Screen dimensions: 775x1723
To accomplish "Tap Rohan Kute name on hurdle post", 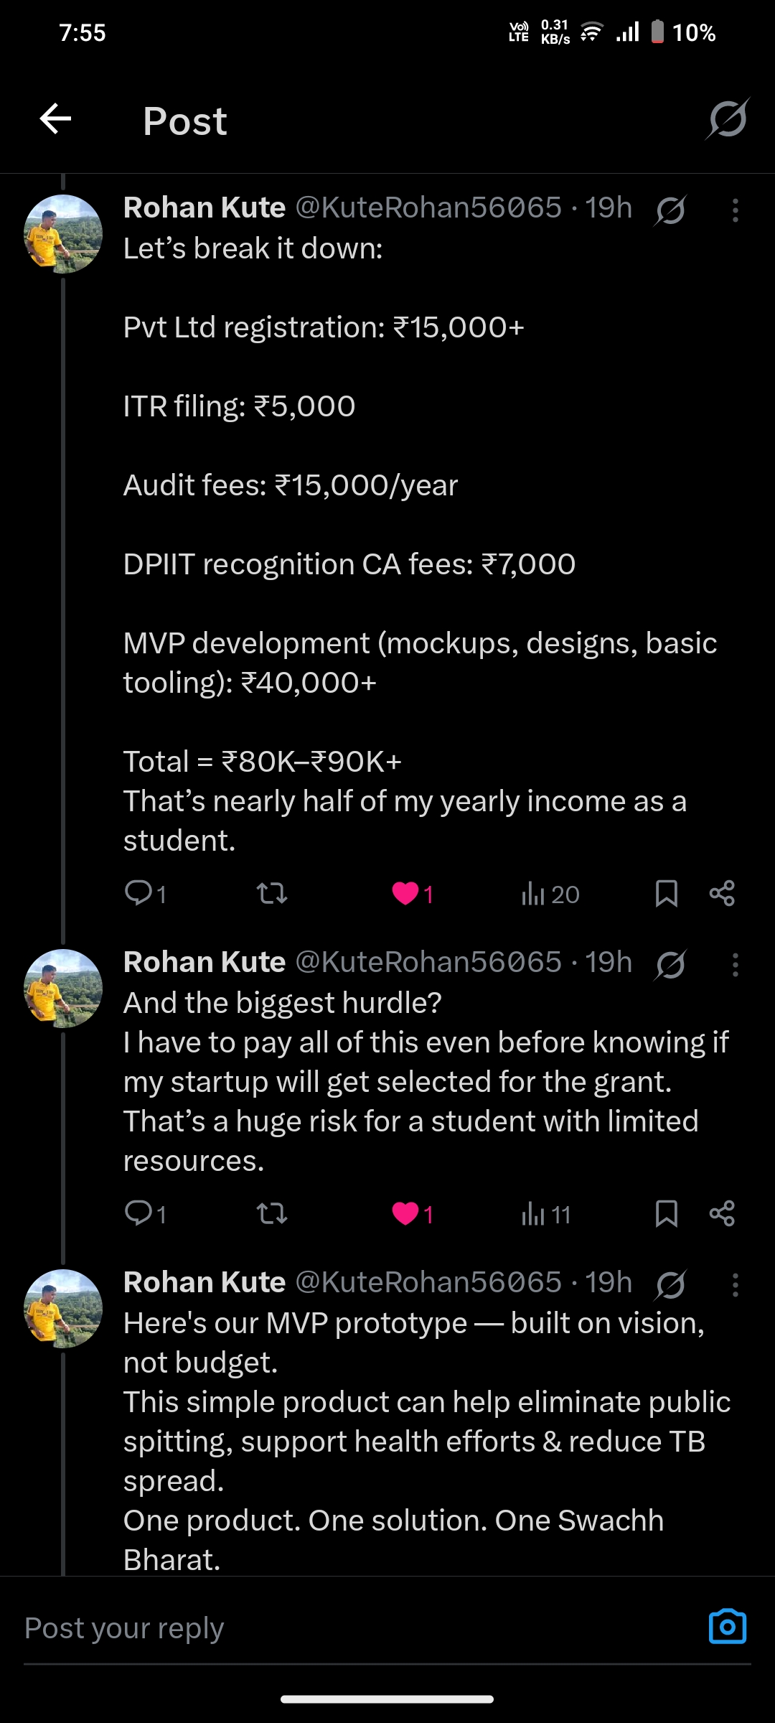I will pyautogui.click(x=205, y=962).
